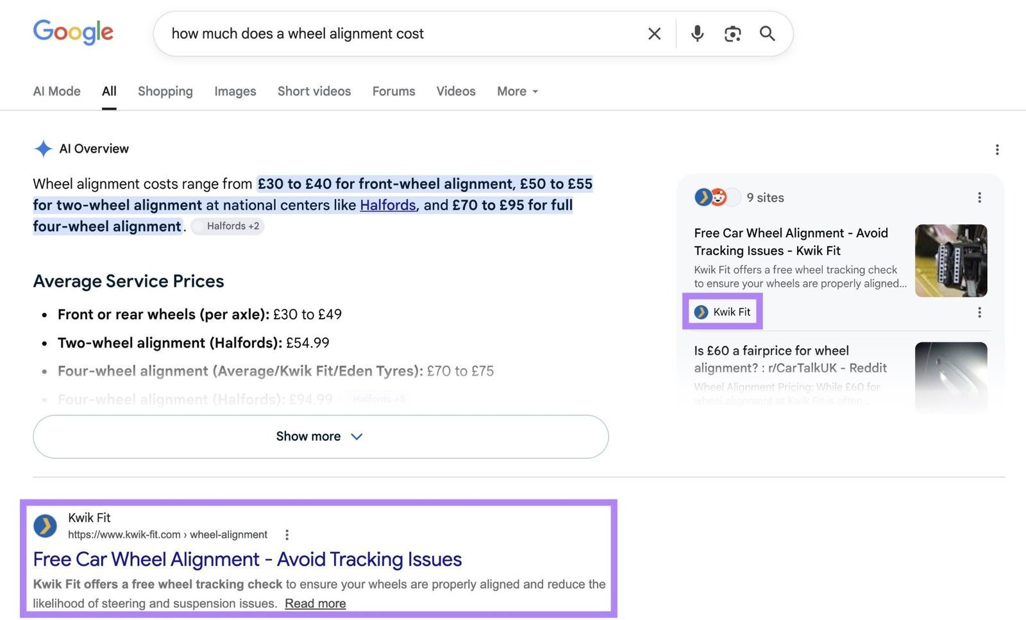This screenshot has width=1026, height=620.
Task: Click 'Two-wheel alignment (Halfords)' bullet
Action: coord(193,342)
